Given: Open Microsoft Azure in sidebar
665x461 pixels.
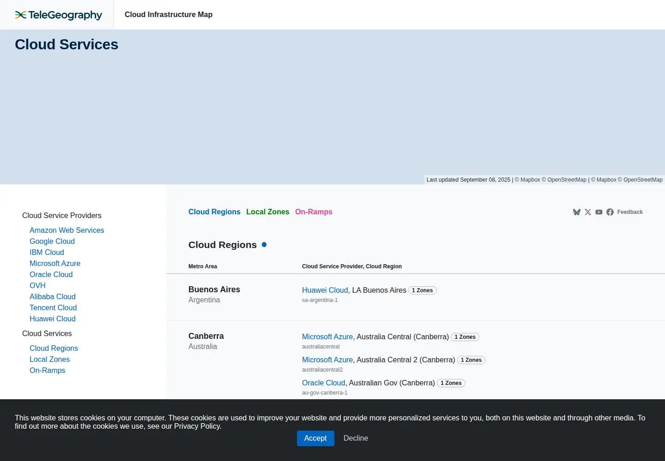Looking at the screenshot, I should point(55,263).
